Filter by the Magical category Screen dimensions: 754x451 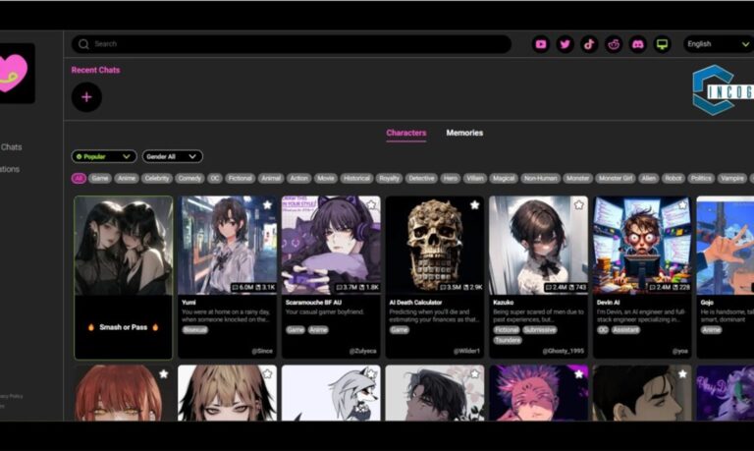pos(504,178)
